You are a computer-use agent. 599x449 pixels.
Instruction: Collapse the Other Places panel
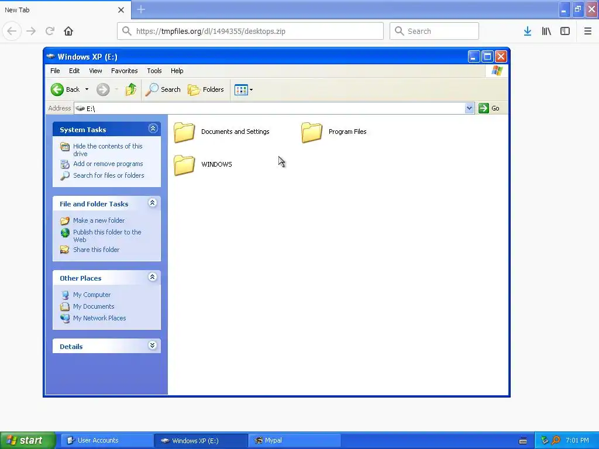(x=153, y=277)
